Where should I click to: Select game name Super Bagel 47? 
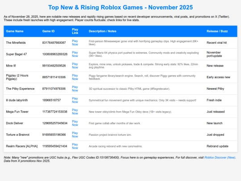click(x=17, y=54)
